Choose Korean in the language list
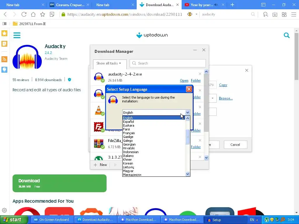The image size is (299, 224). point(128,163)
